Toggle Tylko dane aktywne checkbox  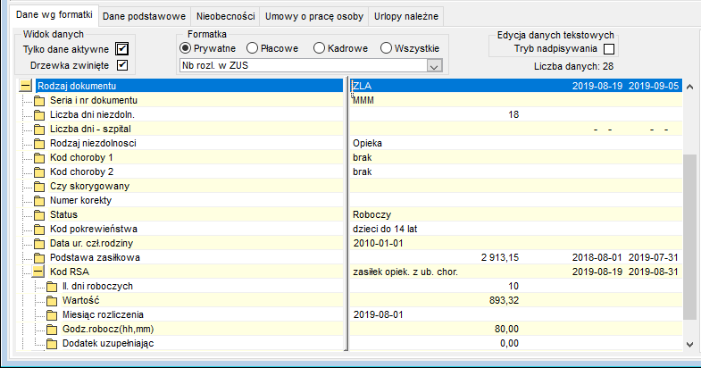coord(121,49)
